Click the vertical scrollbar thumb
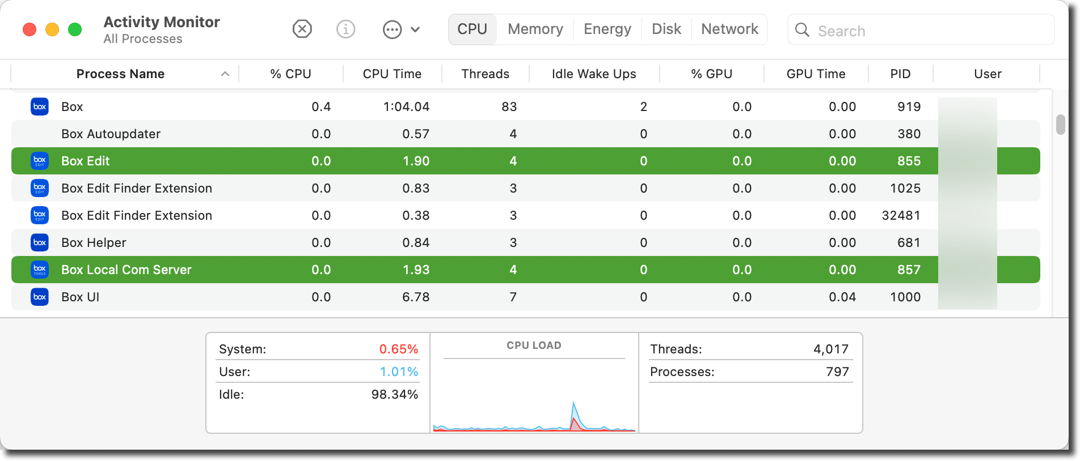 [1060, 125]
